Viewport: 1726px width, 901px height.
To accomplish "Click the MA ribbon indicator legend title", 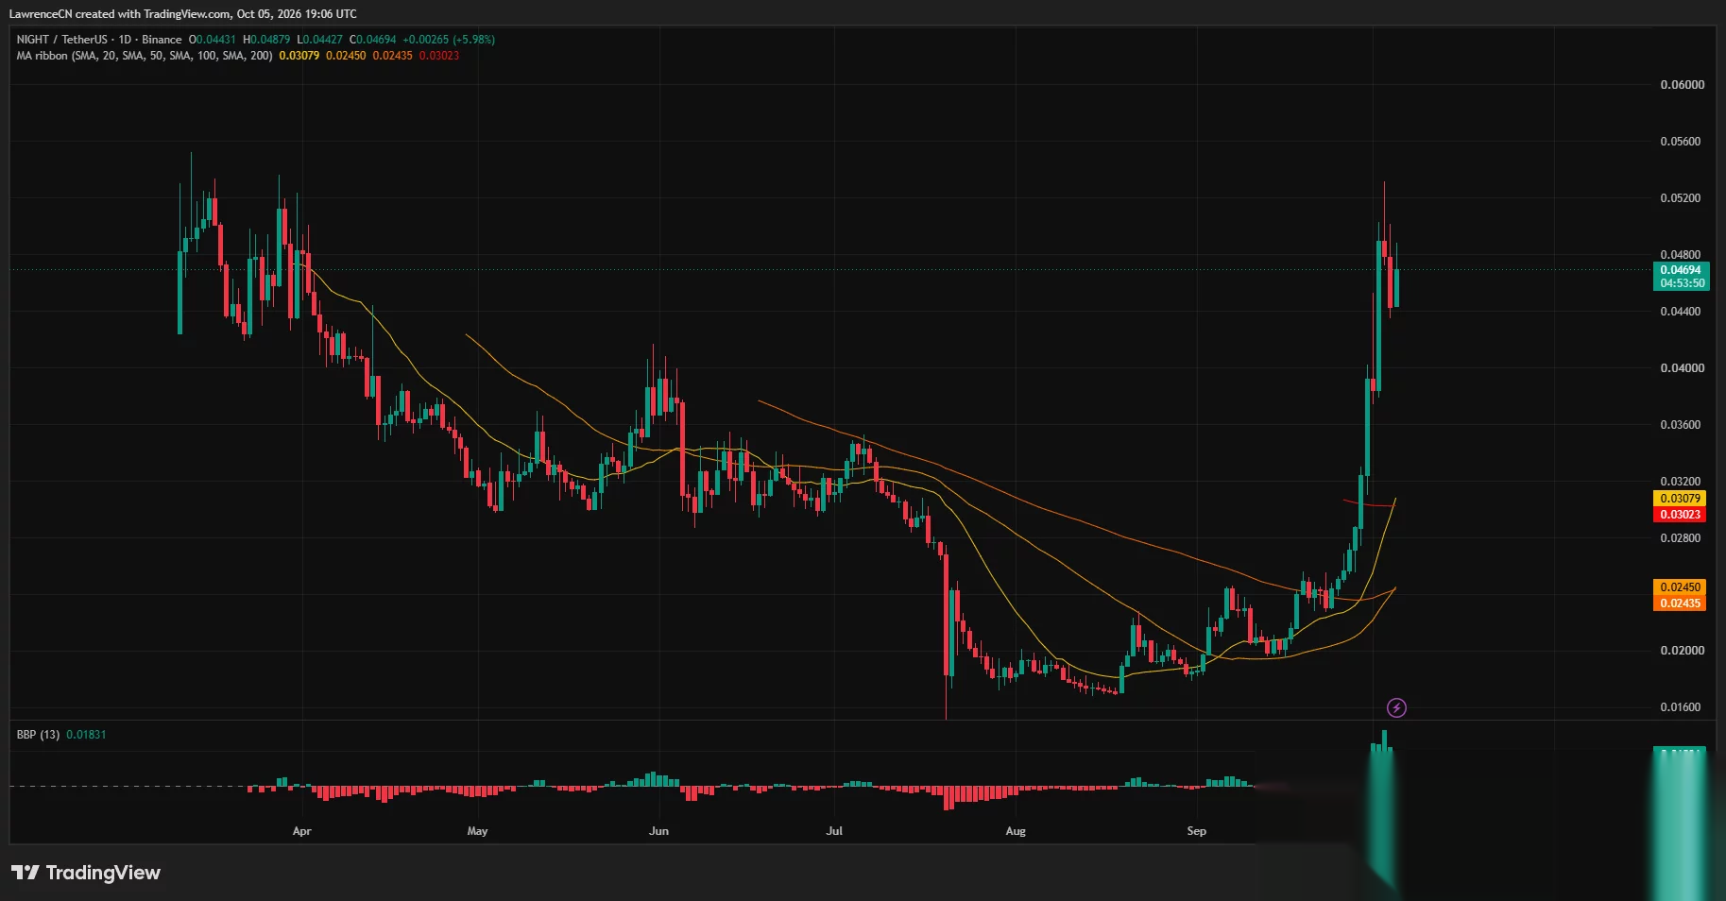I will click(x=145, y=56).
